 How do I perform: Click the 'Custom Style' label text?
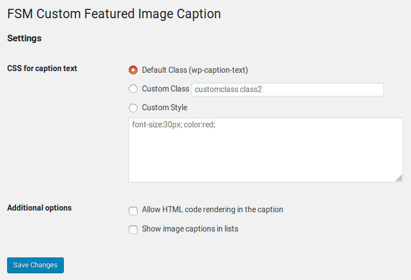pos(165,107)
